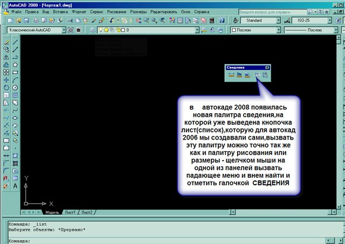Toggle layer 0 on/off light bulb

101,30
